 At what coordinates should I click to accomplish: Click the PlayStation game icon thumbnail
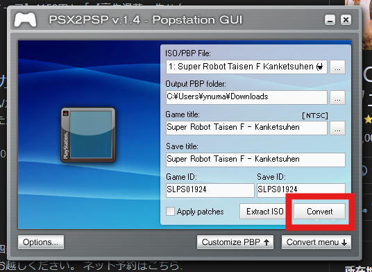pyautogui.click(x=88, y=135)
